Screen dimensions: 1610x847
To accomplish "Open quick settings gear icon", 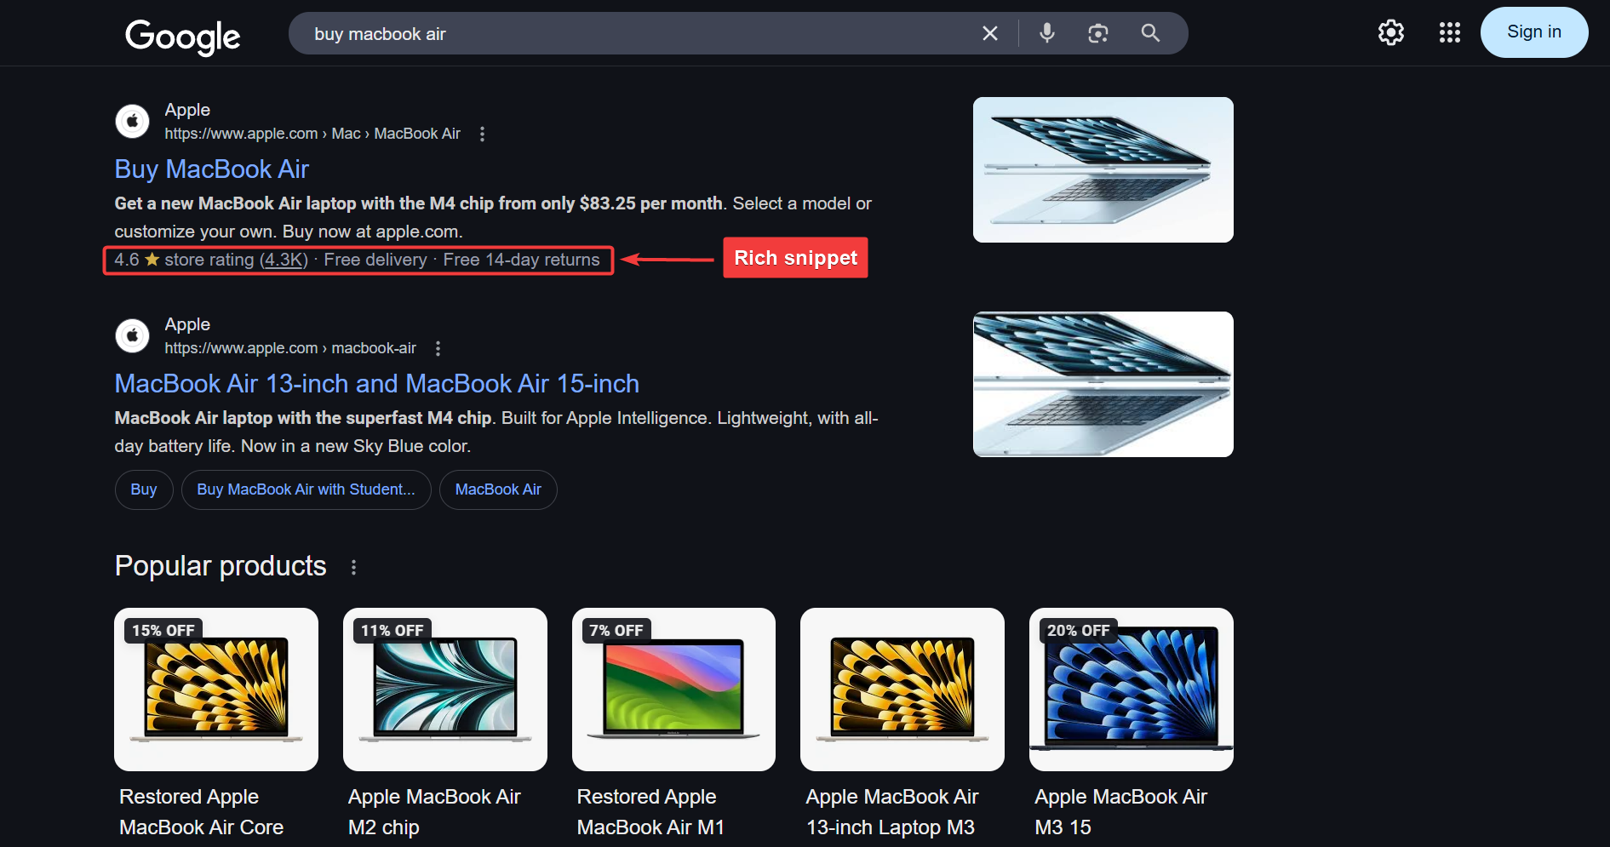I will point(1391,32).
